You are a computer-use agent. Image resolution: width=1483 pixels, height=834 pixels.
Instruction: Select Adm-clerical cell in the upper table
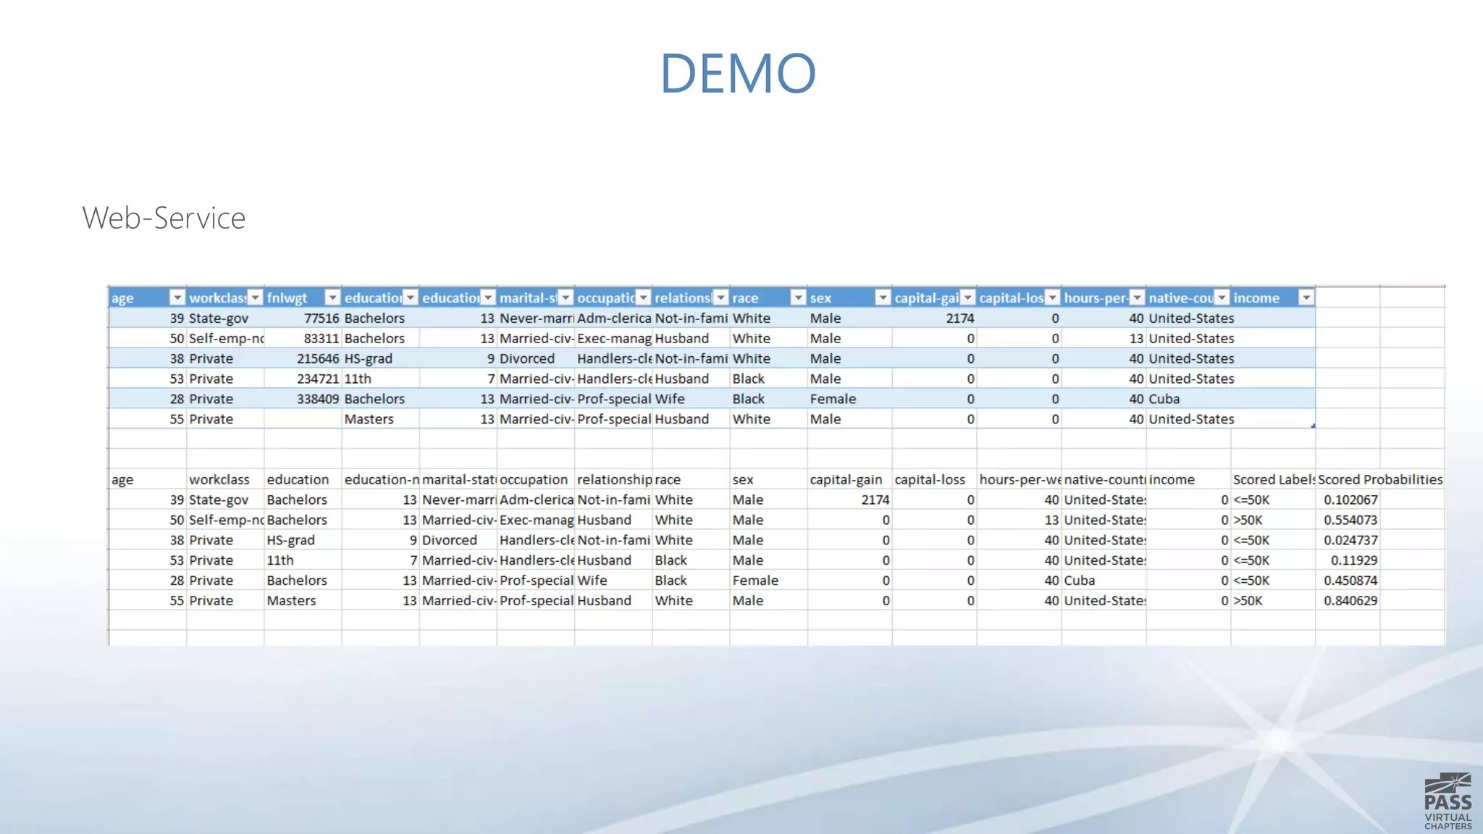click(613, 318)
